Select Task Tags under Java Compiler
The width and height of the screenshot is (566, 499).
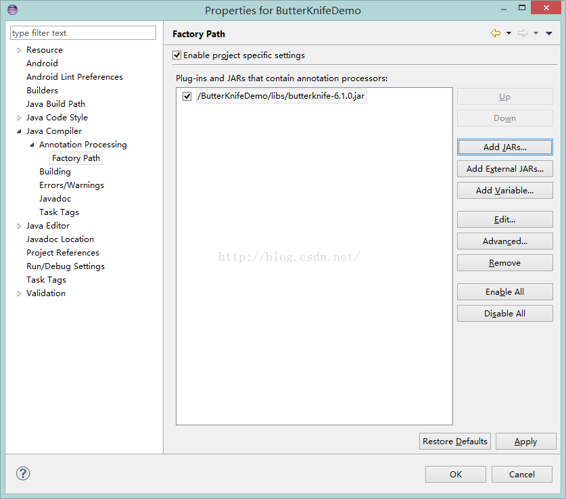(60, 212)
